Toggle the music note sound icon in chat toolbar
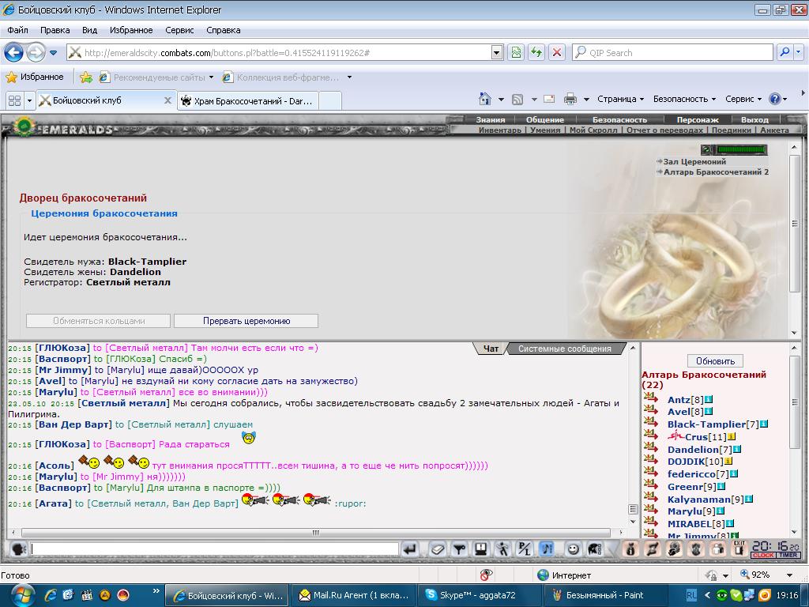809x607 pixels. pos(547,549)
